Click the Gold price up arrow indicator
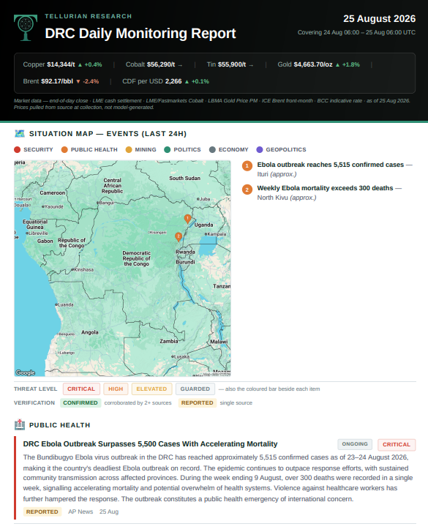Screen dimensions: 428x532 (x=337, y=65)
